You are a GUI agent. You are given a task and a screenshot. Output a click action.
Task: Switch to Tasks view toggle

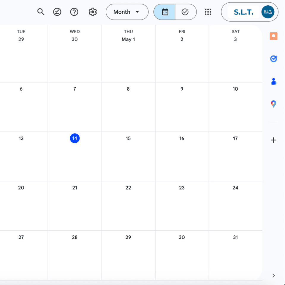coord(186,12)
